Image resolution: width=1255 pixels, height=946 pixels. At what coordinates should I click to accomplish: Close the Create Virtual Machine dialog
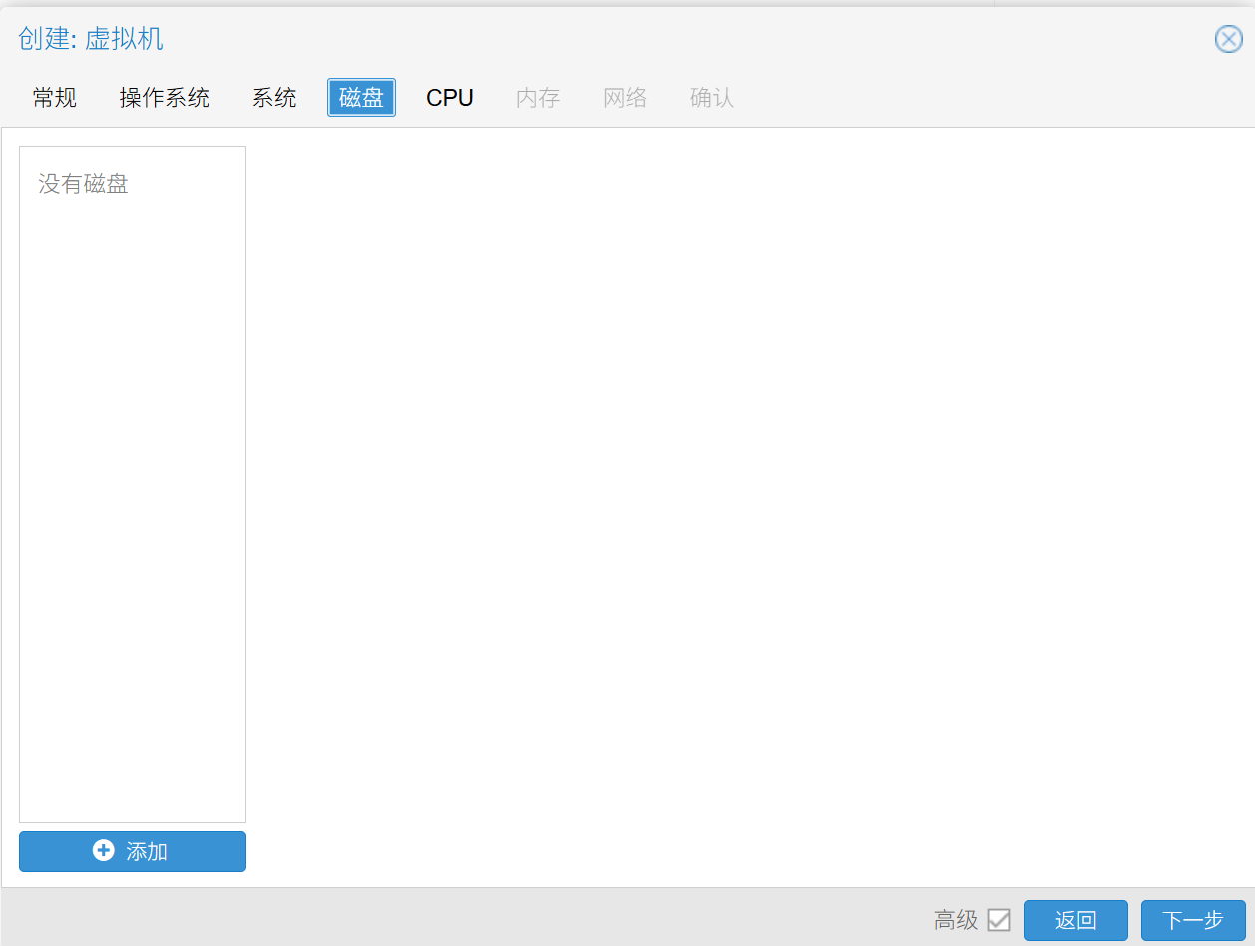point(1228,39)
